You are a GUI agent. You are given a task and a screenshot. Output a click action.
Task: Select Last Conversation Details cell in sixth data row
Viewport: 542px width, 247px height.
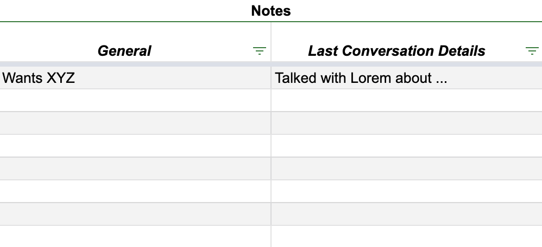point(406,192)
